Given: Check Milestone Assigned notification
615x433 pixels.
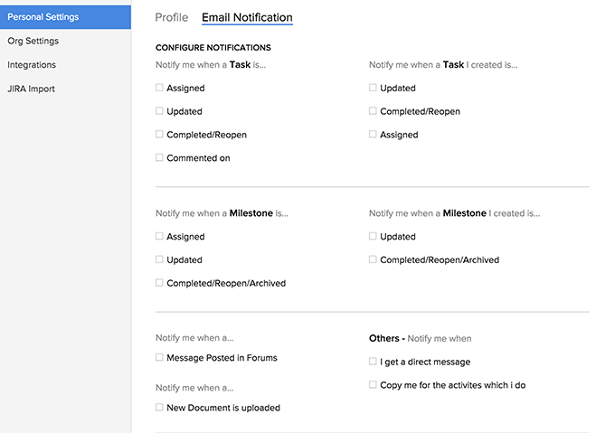Looking at the screenshot, I should click(159, 237).
